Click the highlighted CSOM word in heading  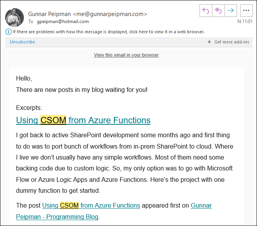pos(53,120)
